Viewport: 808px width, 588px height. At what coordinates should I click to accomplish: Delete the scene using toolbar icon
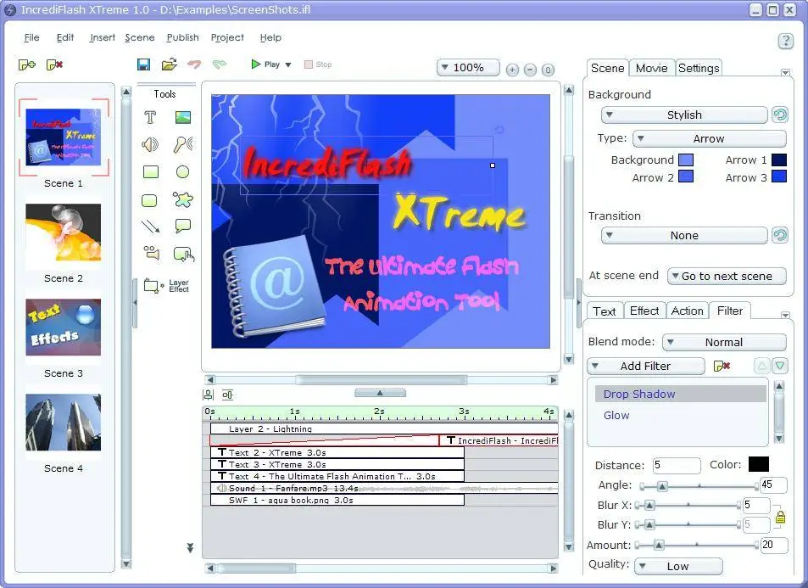tap(54, 64)
